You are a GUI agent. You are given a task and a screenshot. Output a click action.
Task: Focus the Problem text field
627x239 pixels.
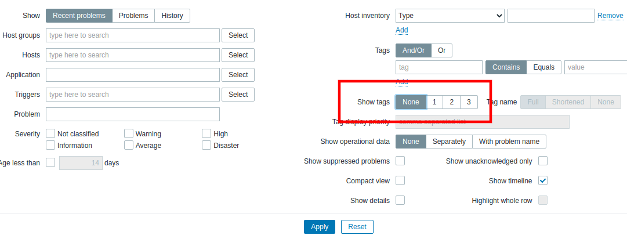pyautogui.click(x=133, y=114)
